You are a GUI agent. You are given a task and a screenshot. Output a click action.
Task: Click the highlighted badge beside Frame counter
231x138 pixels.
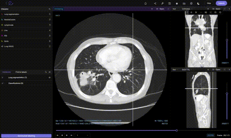click(210, 135)
